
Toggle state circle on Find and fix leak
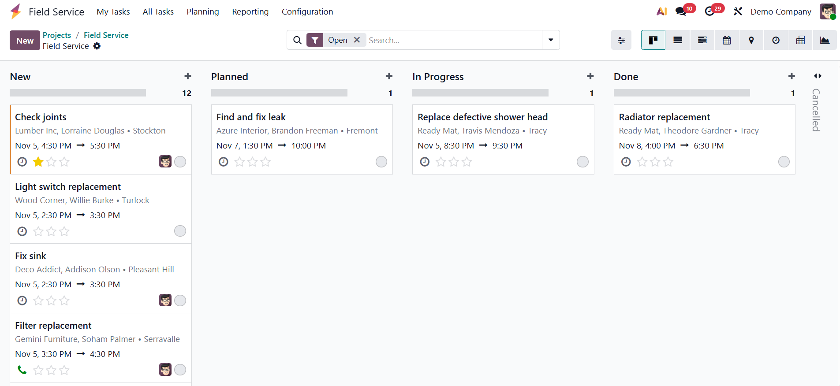[x=381, y=162]
